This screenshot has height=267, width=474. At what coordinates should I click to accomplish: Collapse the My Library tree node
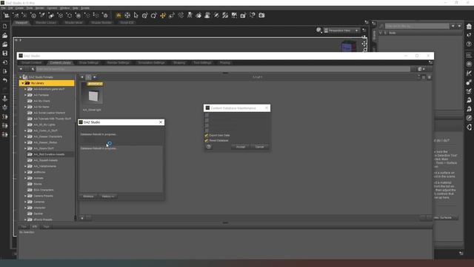click(22, 83)
